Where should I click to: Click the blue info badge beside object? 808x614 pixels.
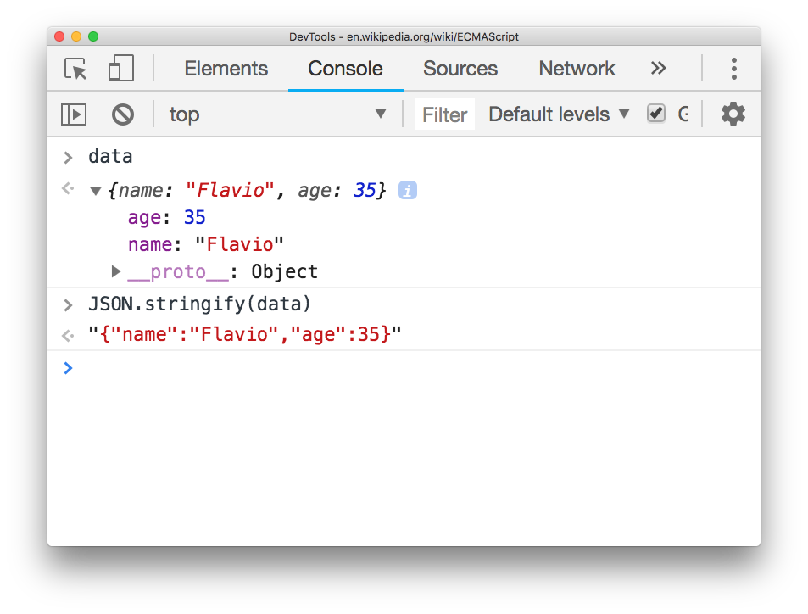408,191
